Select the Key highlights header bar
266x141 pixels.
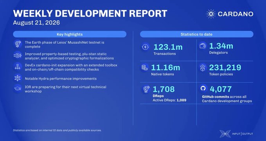[x=70, y=34]
